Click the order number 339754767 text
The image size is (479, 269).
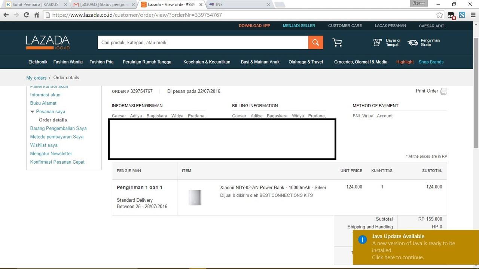(x=141, y=91)
